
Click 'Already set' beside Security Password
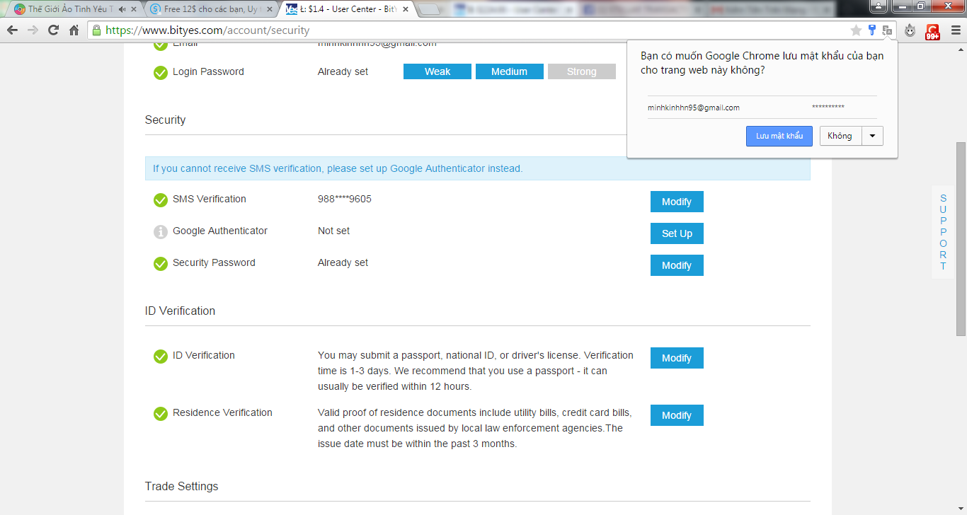343,262
